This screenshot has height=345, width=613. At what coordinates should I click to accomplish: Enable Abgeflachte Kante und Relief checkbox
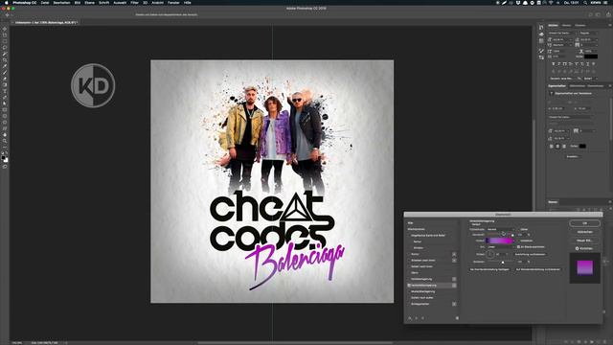409,236
